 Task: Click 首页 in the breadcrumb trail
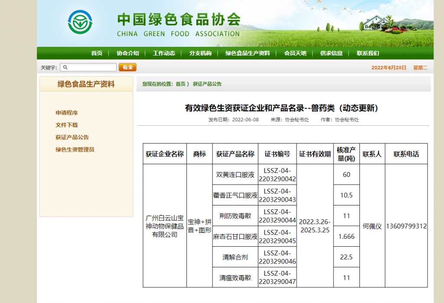181,84
